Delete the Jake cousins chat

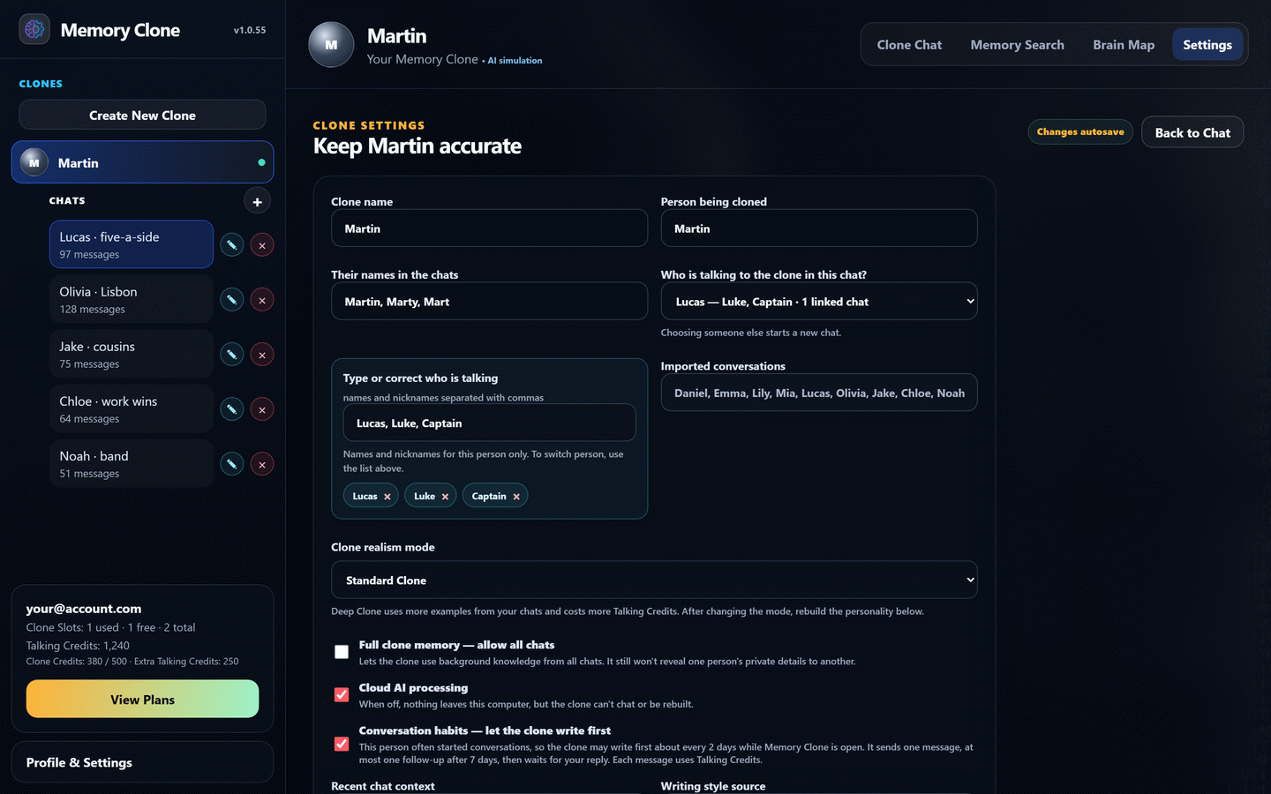(x=262, y=355)
